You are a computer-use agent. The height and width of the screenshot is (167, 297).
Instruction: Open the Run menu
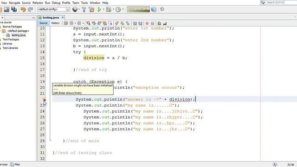pos(47,3)
